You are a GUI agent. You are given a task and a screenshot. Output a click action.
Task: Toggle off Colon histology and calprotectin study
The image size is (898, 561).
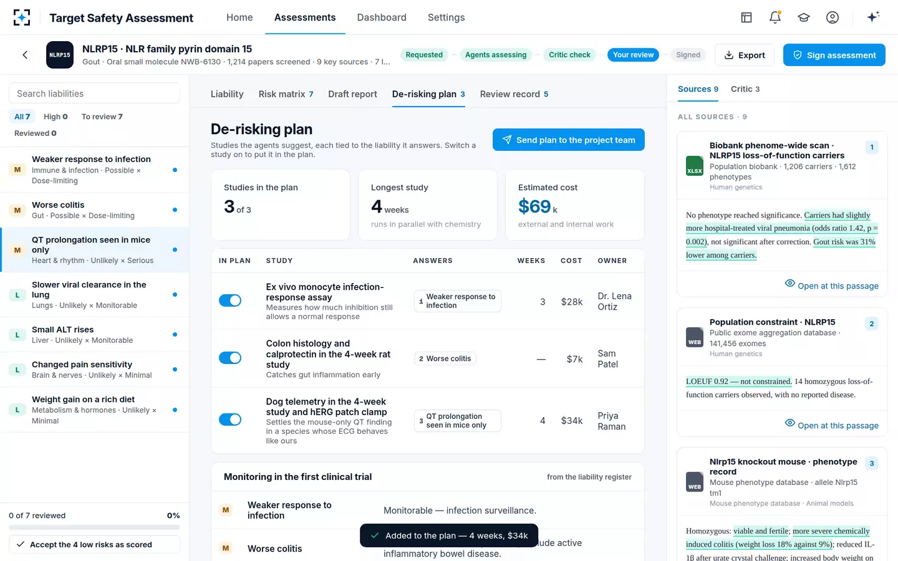(x=230, y=358)
